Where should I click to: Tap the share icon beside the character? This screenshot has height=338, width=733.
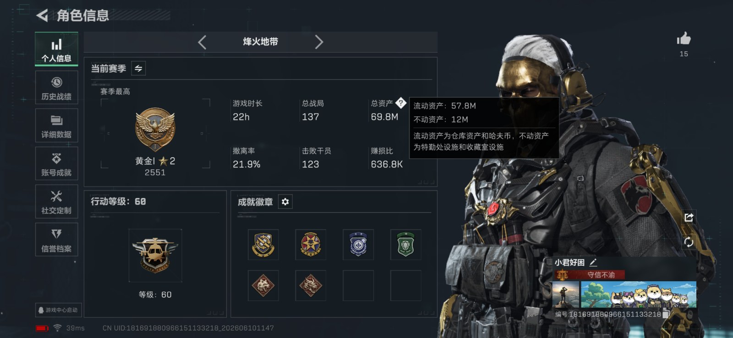coord(689,217)
